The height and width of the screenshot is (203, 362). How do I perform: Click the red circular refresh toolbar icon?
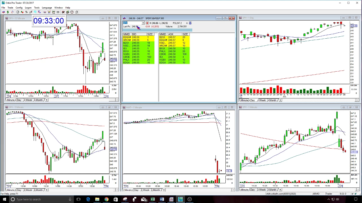[x=12, y=12]
